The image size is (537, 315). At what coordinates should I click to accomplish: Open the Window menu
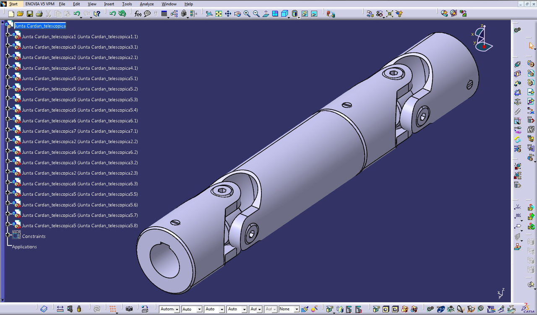point(169,4)
